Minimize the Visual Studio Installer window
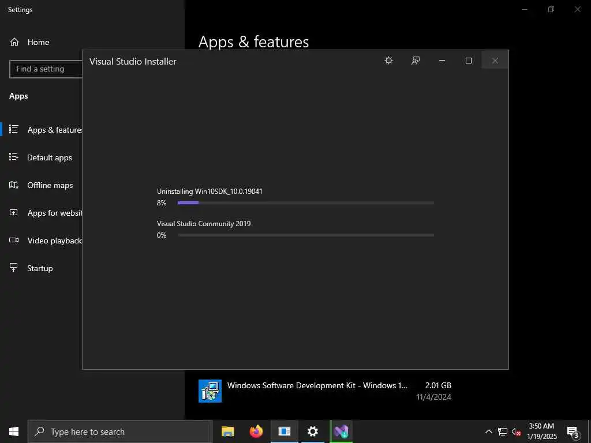The width and height of the screenshot is (591, 443). (x=442, y=61)
